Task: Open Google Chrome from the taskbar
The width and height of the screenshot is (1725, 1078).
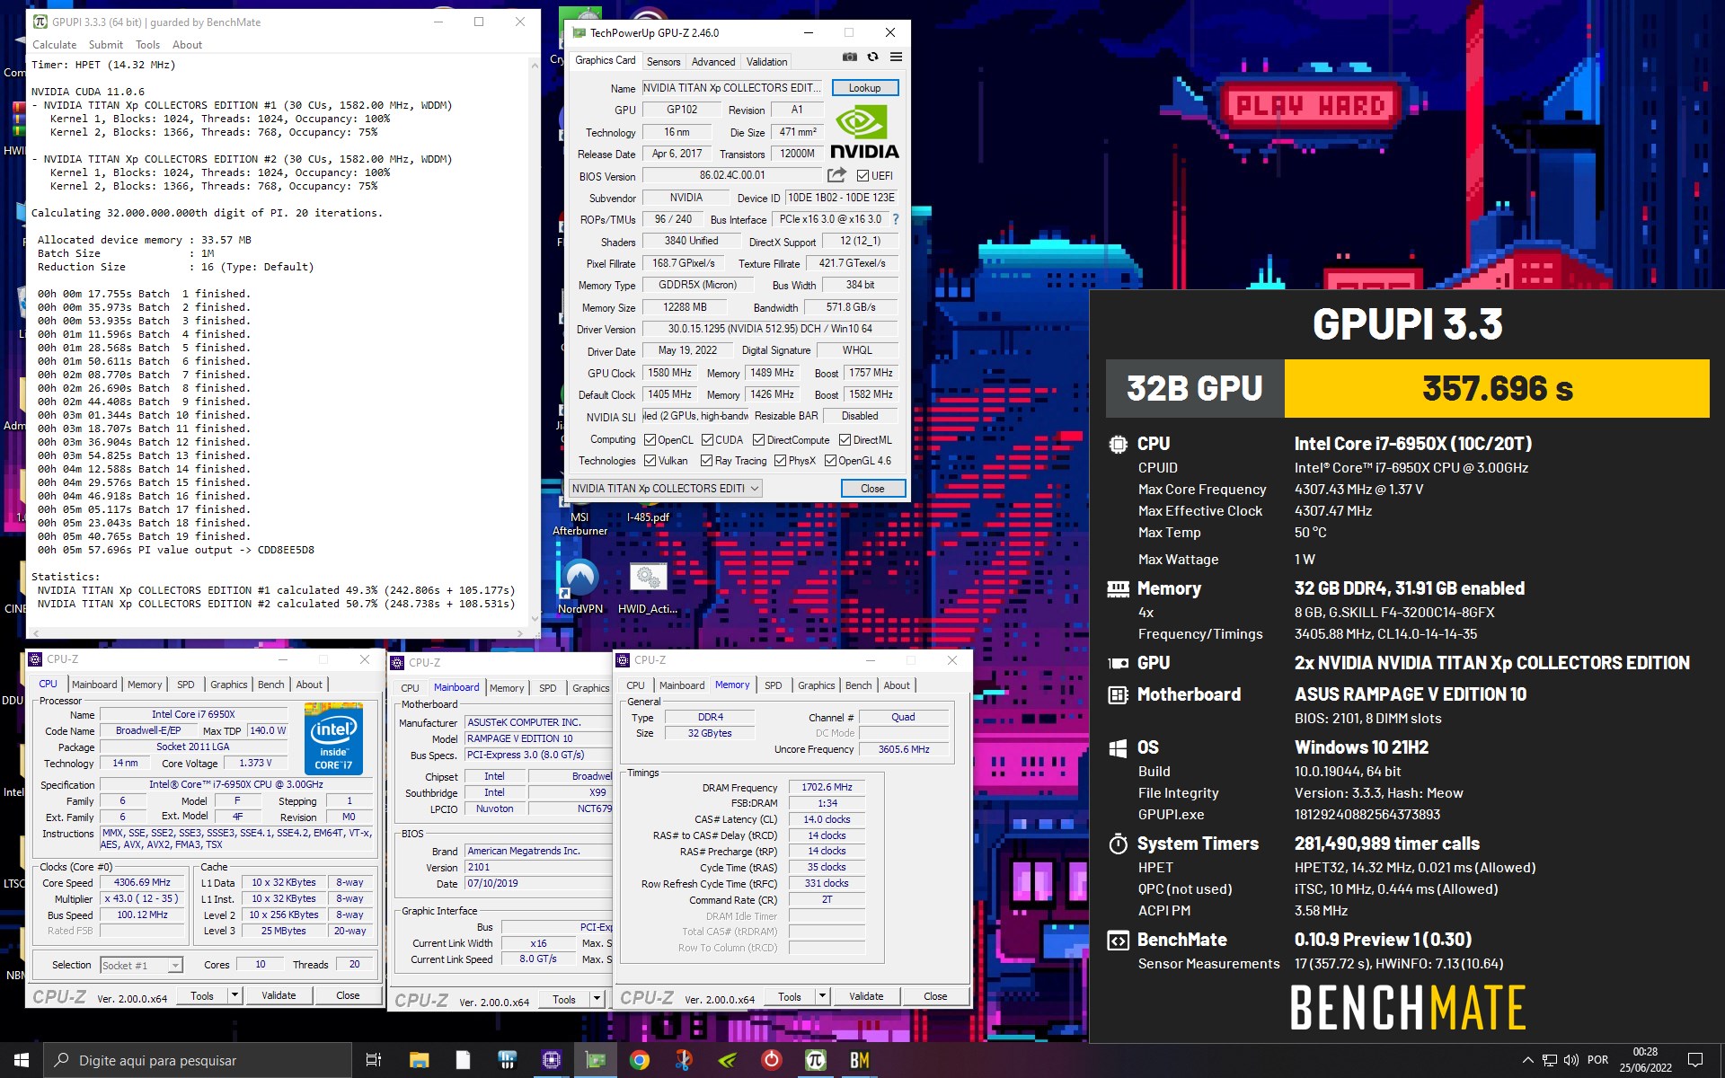Action: (640, 1060)
